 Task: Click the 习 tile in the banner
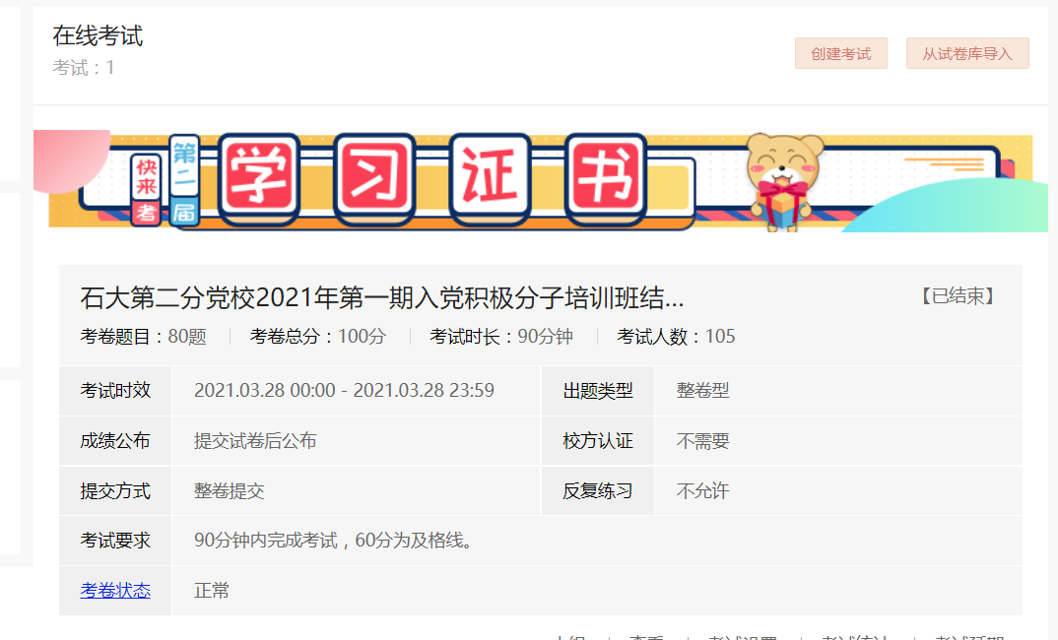[374, 179]
